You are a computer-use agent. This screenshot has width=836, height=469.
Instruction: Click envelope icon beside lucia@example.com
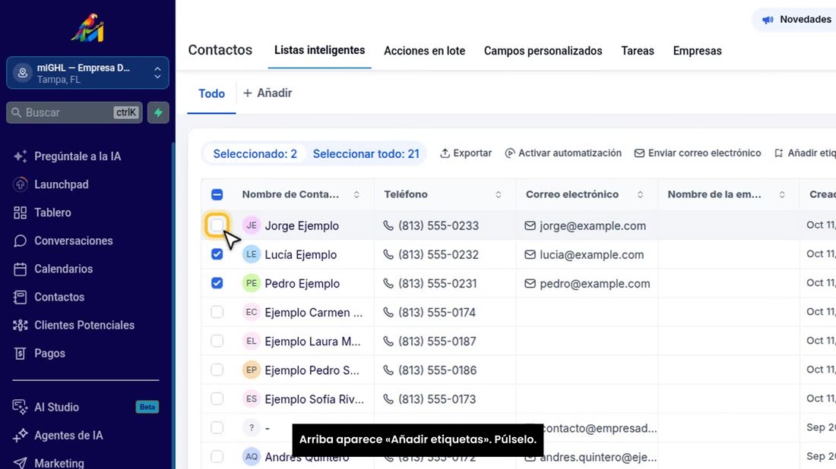530,254
